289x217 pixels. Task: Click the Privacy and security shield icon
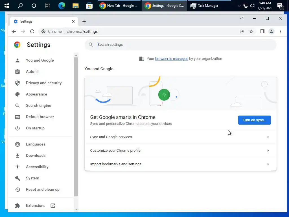17,83
